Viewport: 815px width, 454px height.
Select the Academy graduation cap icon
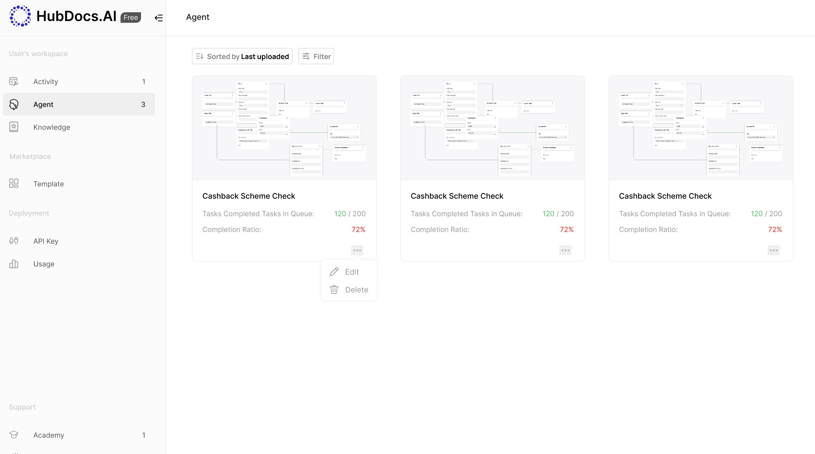tap(14, 435)
